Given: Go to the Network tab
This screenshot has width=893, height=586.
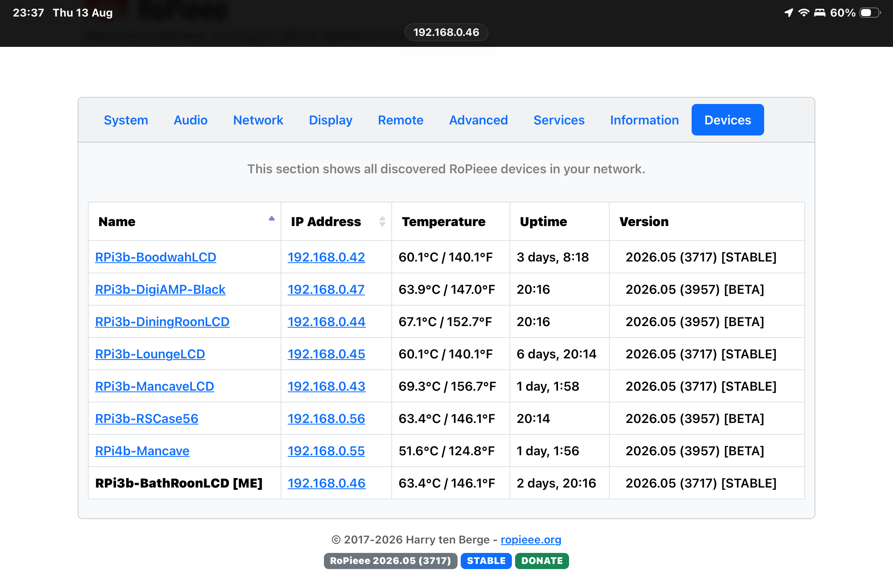Looking at the screenshot, I should click(258, 120).
